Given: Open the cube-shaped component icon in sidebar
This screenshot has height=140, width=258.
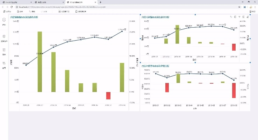Looking at the screenshot, I should coord(4,36).
